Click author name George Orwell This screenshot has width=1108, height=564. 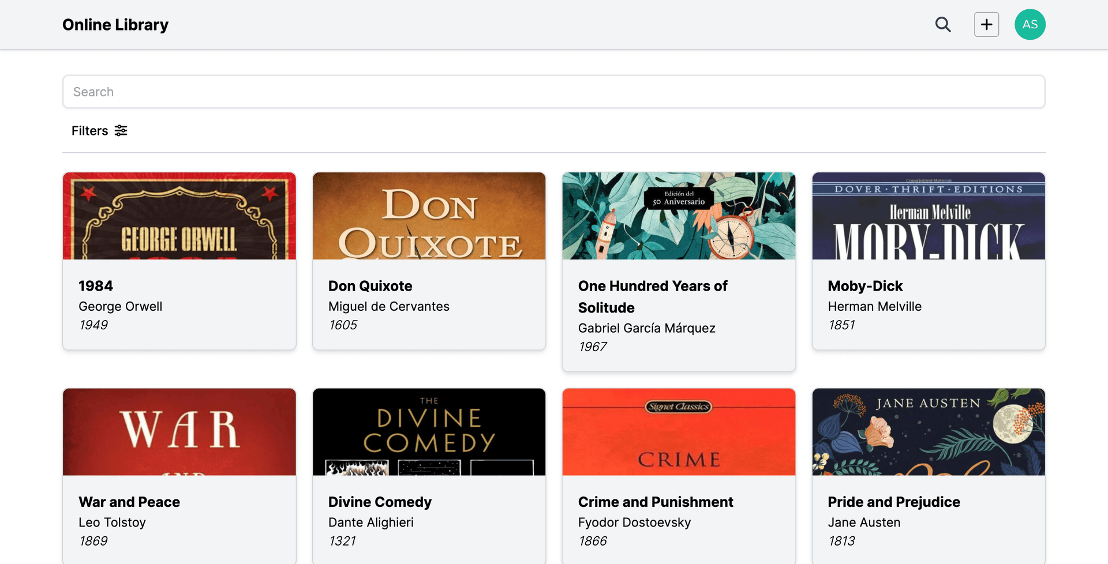tap(121, 307)
